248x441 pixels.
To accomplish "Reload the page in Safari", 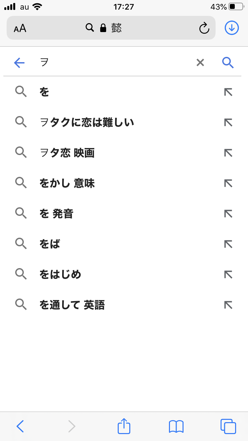I will (x=204, y=28).
